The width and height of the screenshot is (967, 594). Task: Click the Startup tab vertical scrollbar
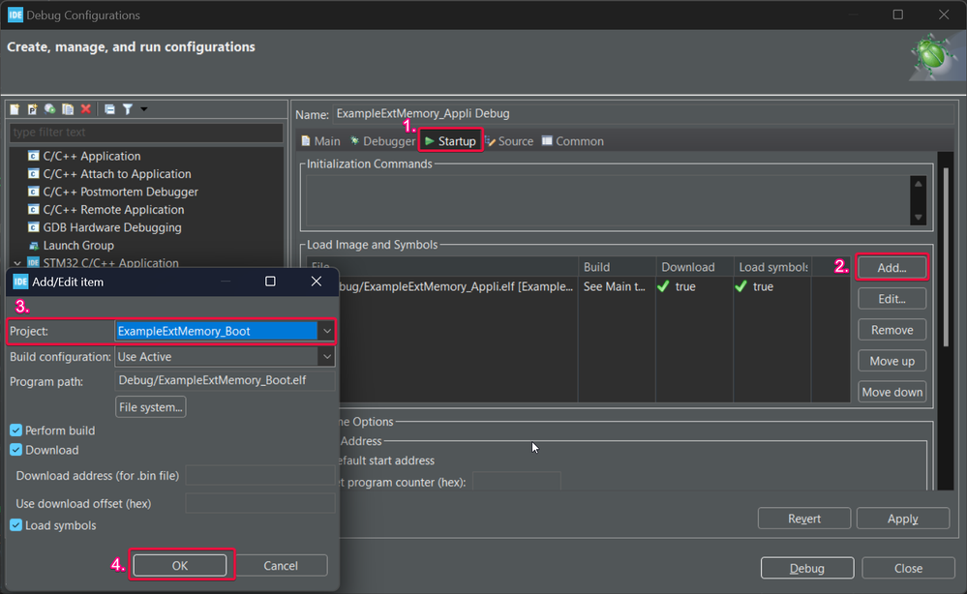point(946,255)
